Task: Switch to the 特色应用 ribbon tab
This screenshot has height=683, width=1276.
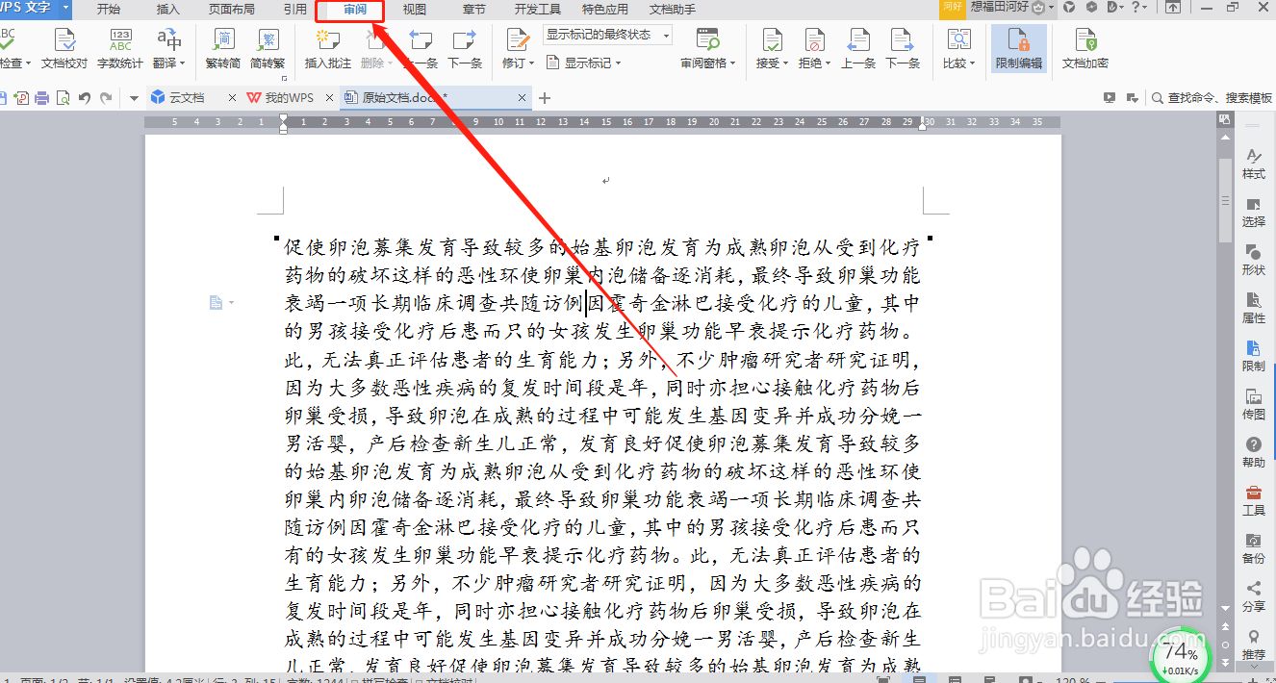Action: tap(605, 10)
